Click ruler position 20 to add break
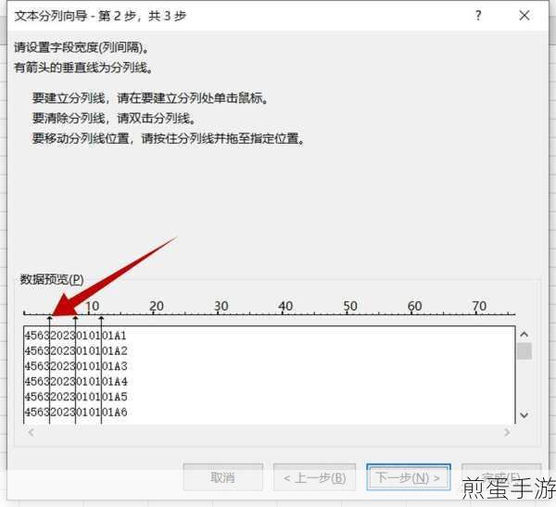 (157, 307)
